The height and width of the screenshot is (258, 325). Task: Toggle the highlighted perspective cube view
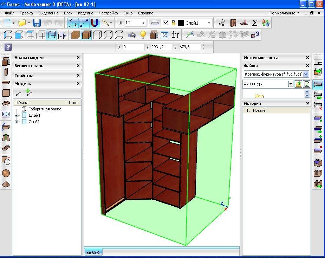point(51,35)
